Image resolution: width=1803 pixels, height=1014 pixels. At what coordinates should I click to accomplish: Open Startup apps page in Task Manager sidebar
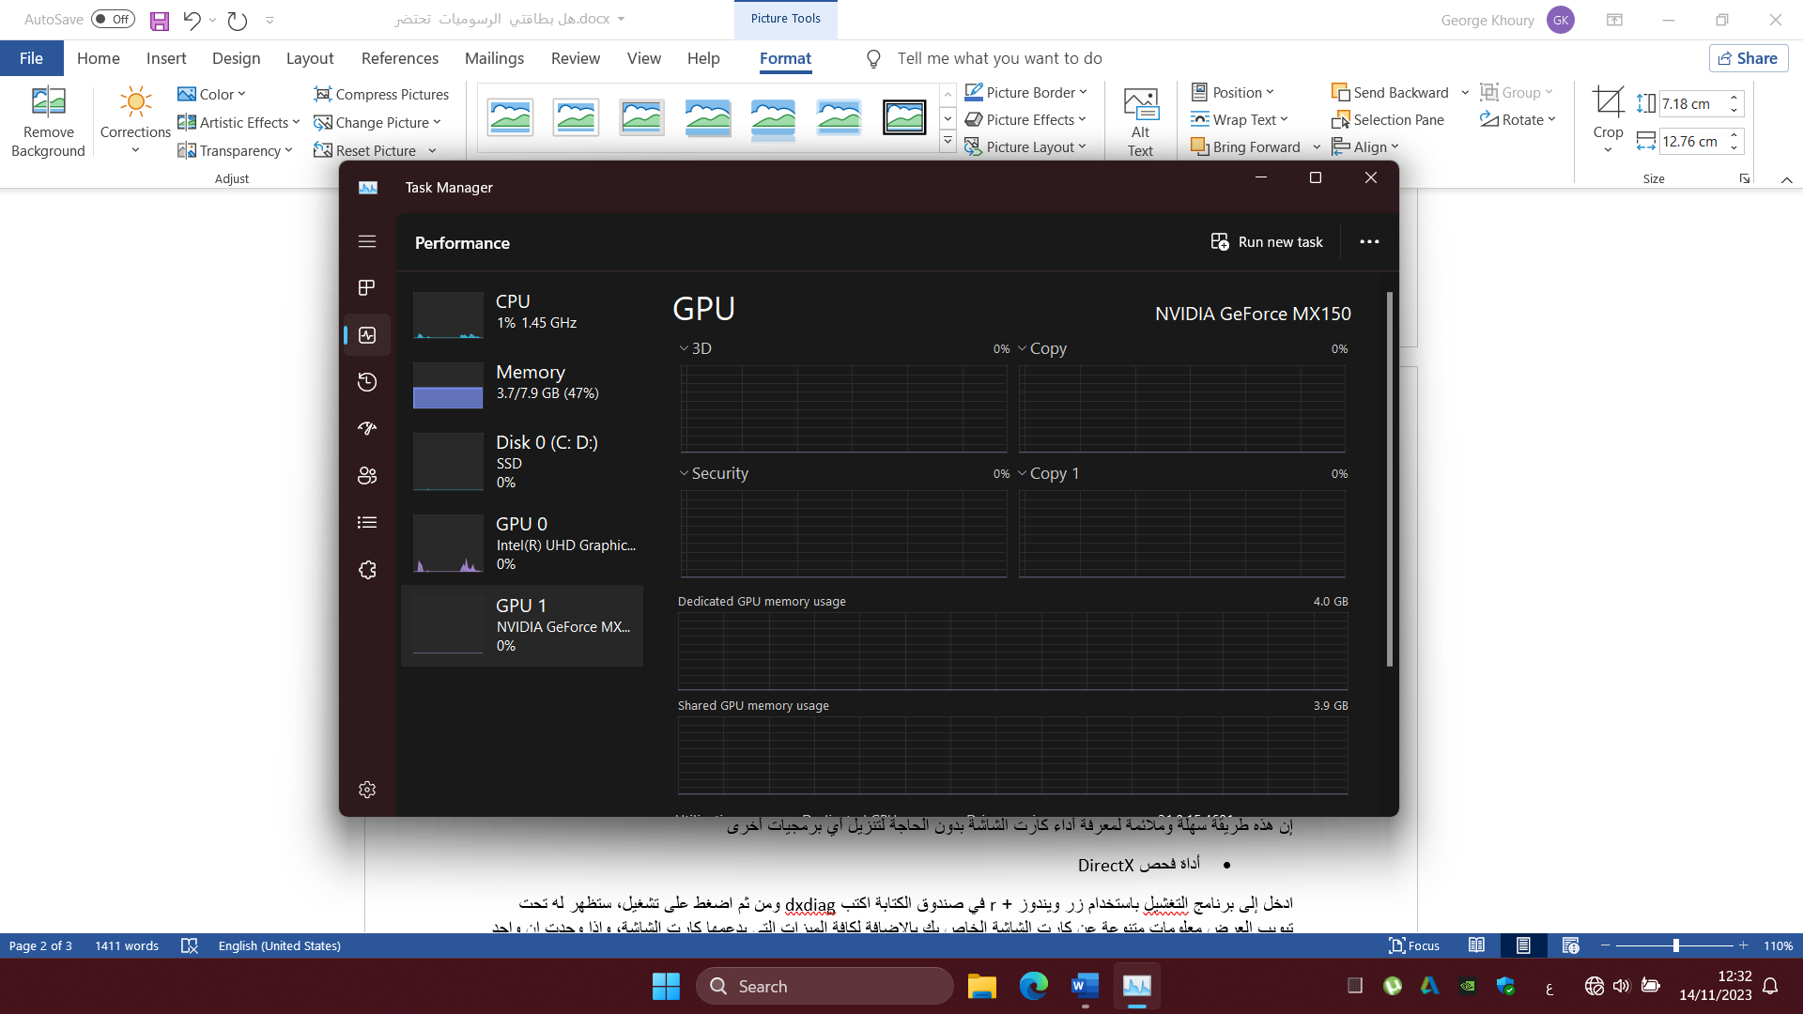pos(367,429)
